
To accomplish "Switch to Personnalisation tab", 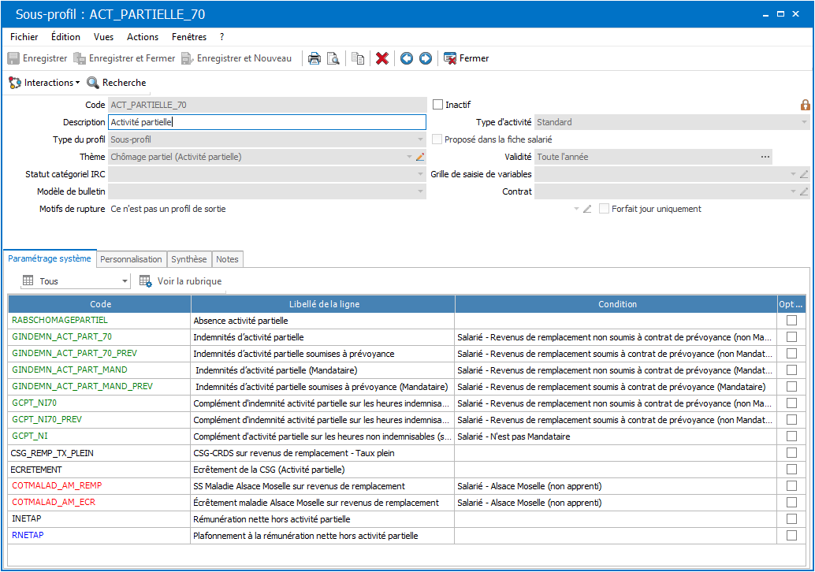I will [x=131, y=259].
